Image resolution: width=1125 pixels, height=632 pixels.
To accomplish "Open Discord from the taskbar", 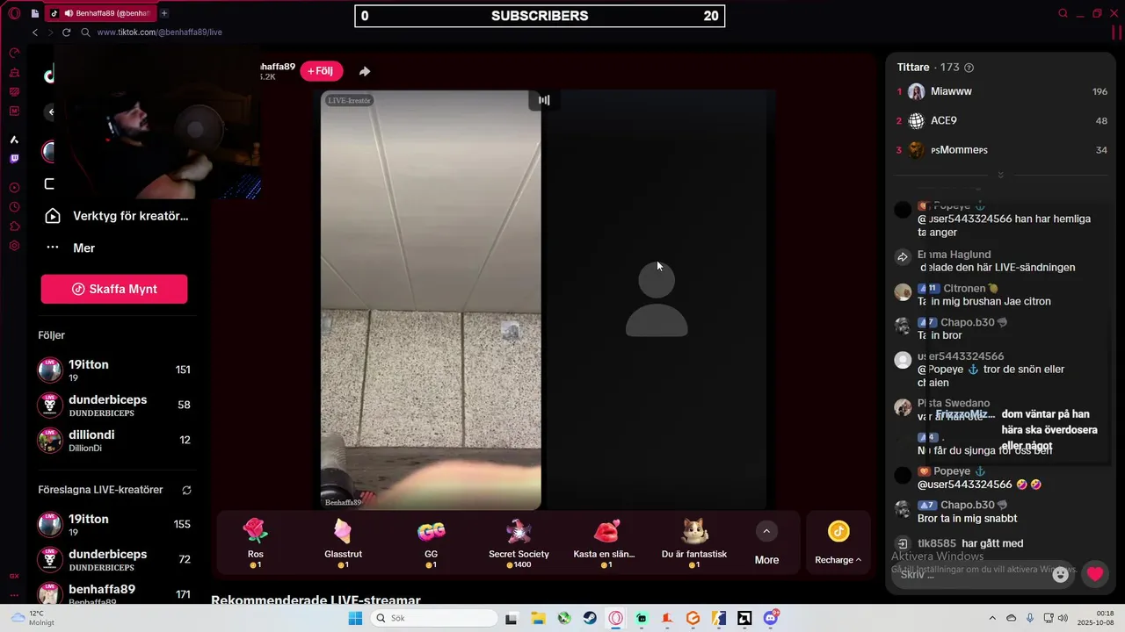I will click(771, 618).
